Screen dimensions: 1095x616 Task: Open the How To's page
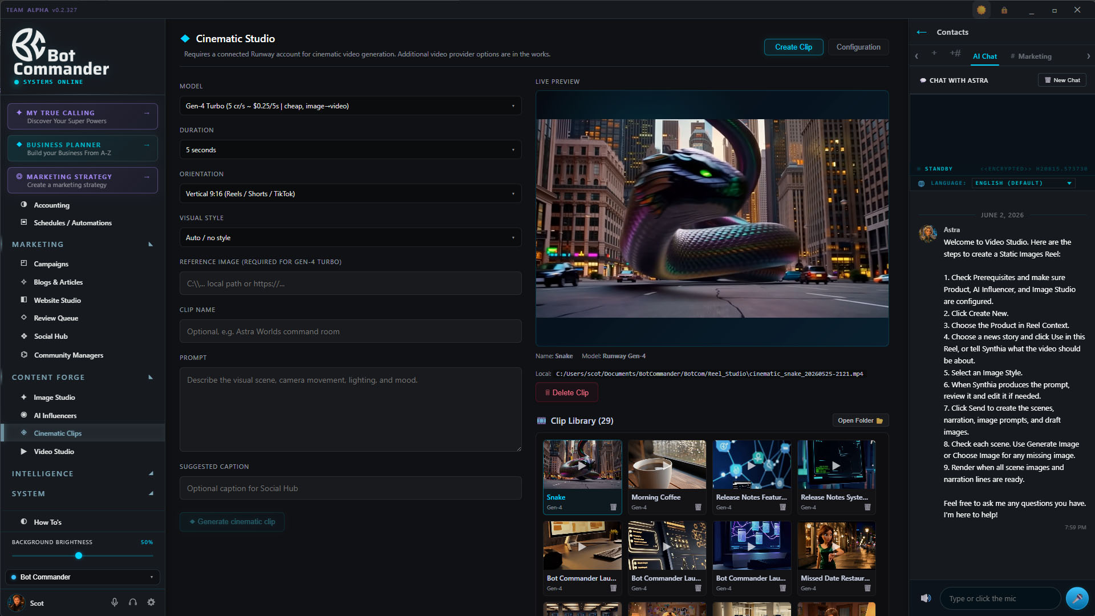click(47, 522)
